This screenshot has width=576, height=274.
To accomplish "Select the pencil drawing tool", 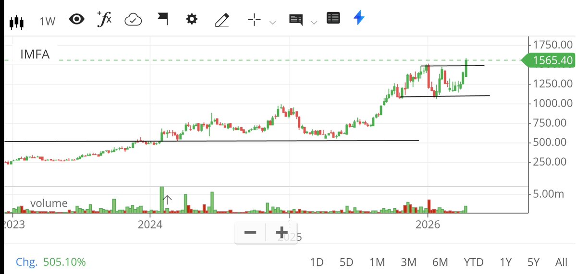I will 222,20.
